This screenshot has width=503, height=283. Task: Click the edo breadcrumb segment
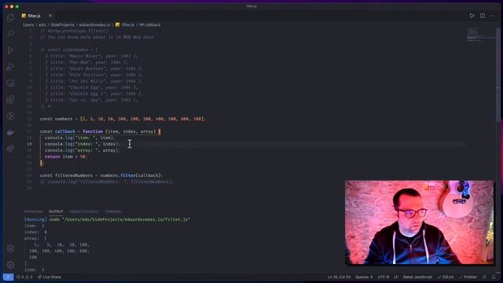point(42,24)
